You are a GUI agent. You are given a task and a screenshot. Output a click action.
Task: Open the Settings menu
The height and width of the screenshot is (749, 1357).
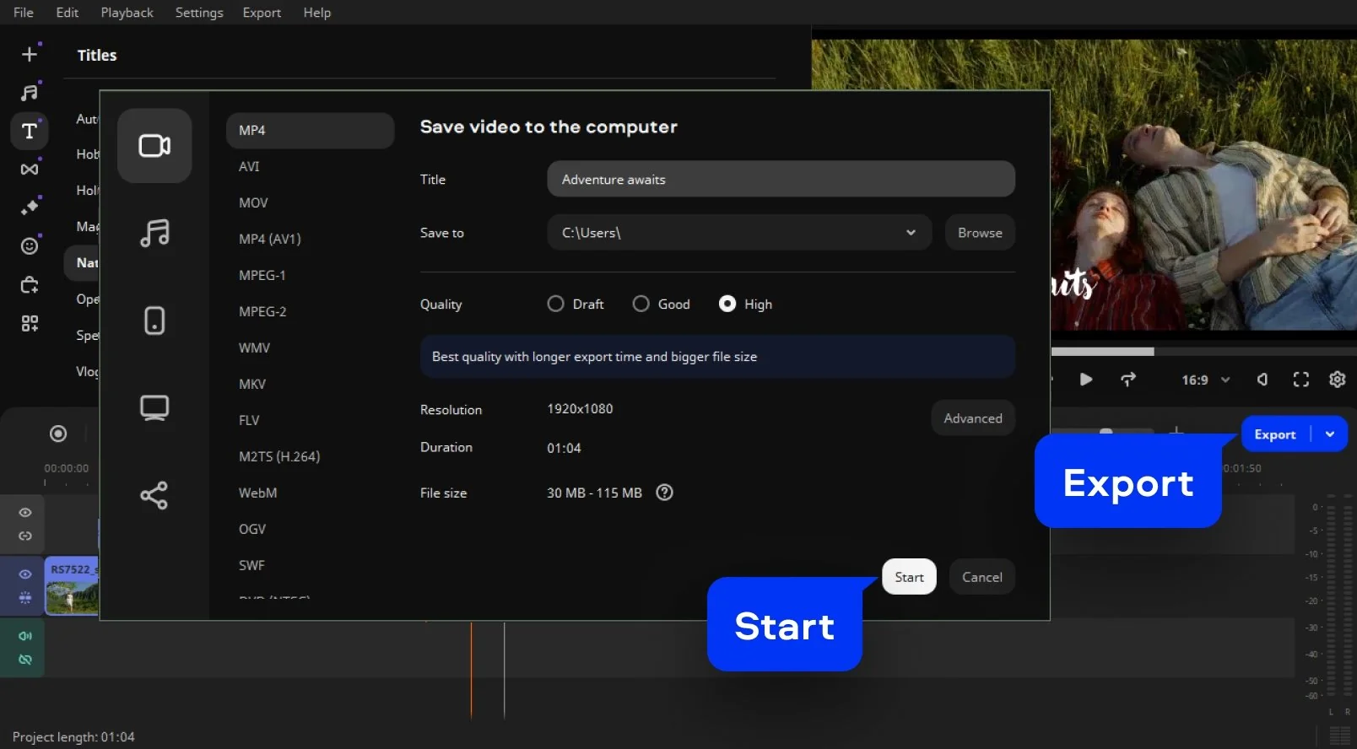[199, 13]
